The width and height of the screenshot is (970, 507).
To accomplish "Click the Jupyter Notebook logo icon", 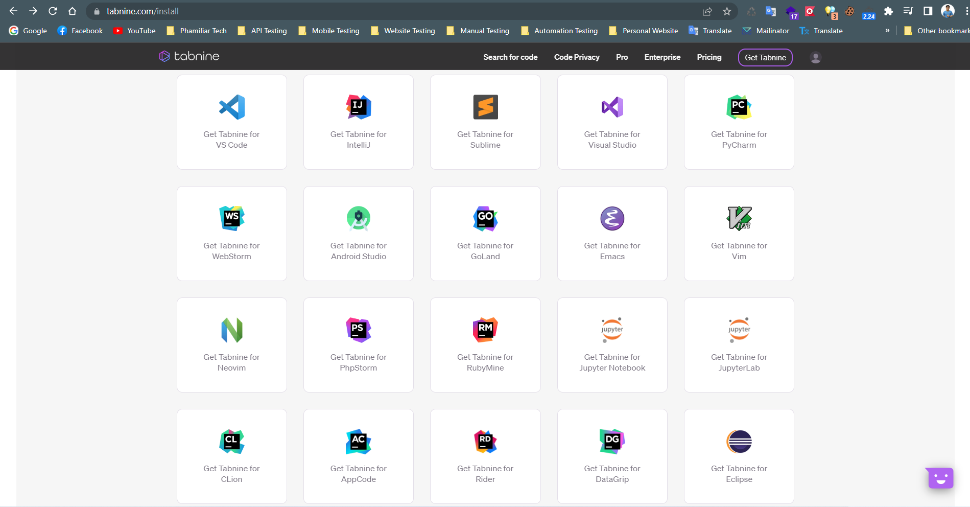I will [x=612, y=330].
